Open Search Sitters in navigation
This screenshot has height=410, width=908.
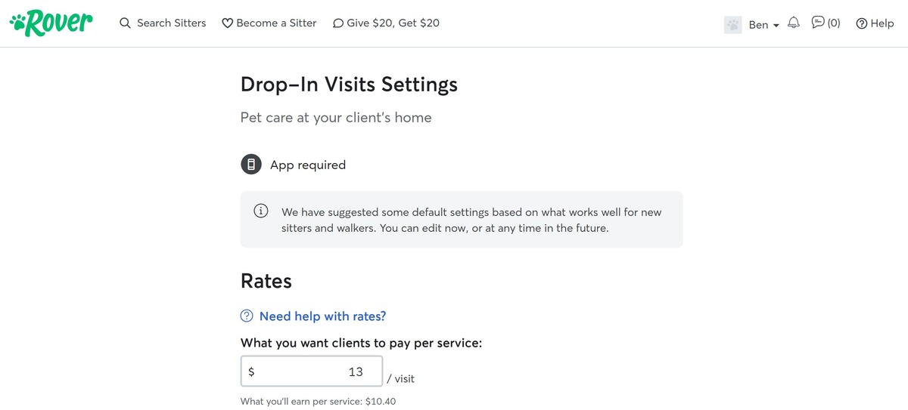(x=171, y=23)
